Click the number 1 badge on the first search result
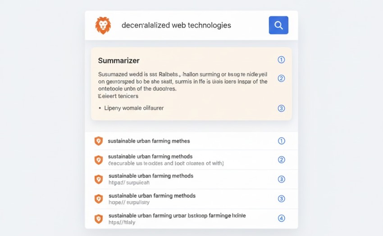The width and height of the screenshot is (383, 236). 281,141
